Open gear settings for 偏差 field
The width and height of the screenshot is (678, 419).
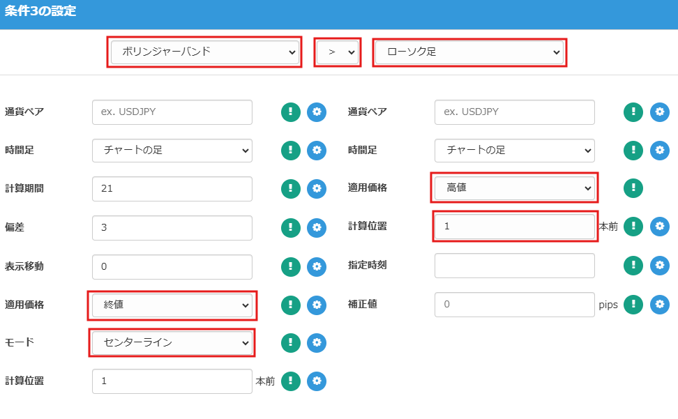(x=317, y=227)
